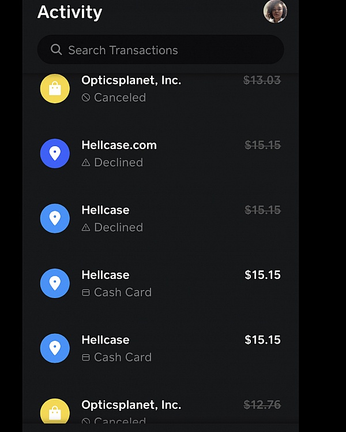Click the Canceled status on the $12.76 row

click(119, 421)
